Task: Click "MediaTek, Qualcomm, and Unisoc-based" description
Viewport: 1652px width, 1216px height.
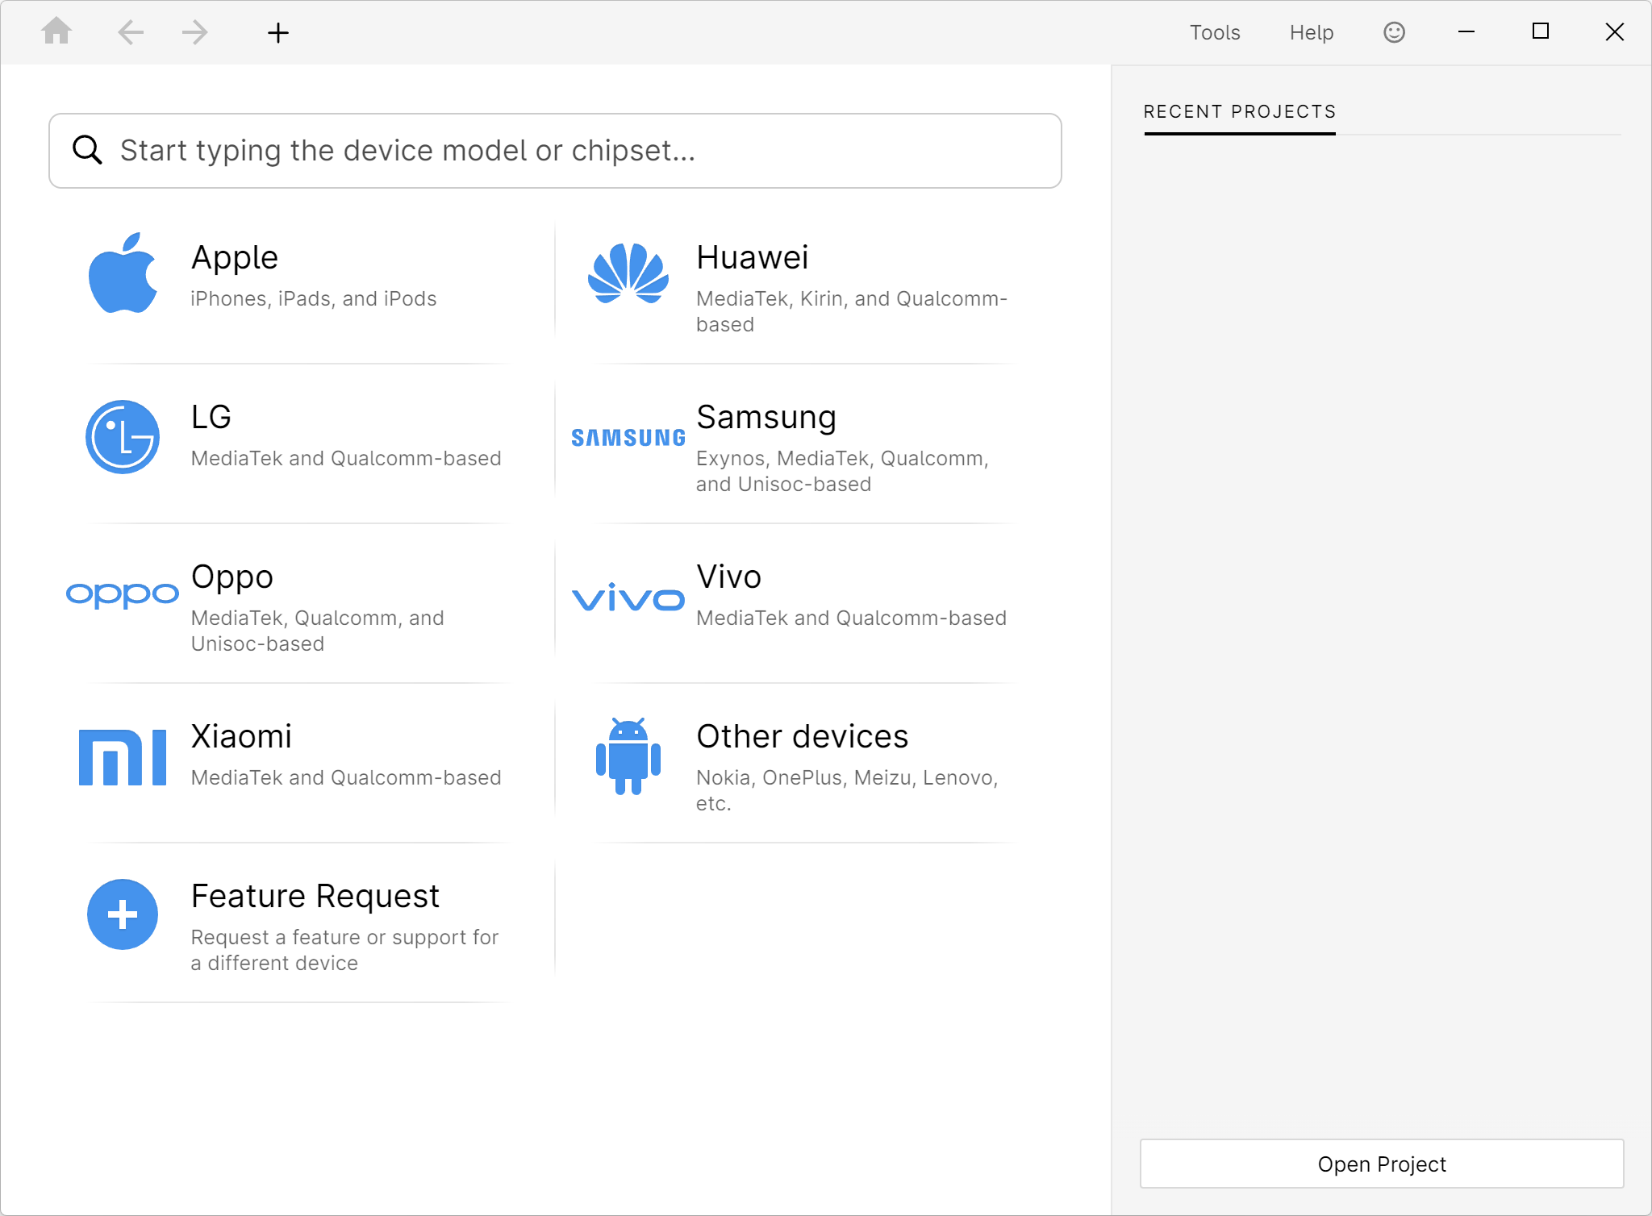Action: coord(318,631)
